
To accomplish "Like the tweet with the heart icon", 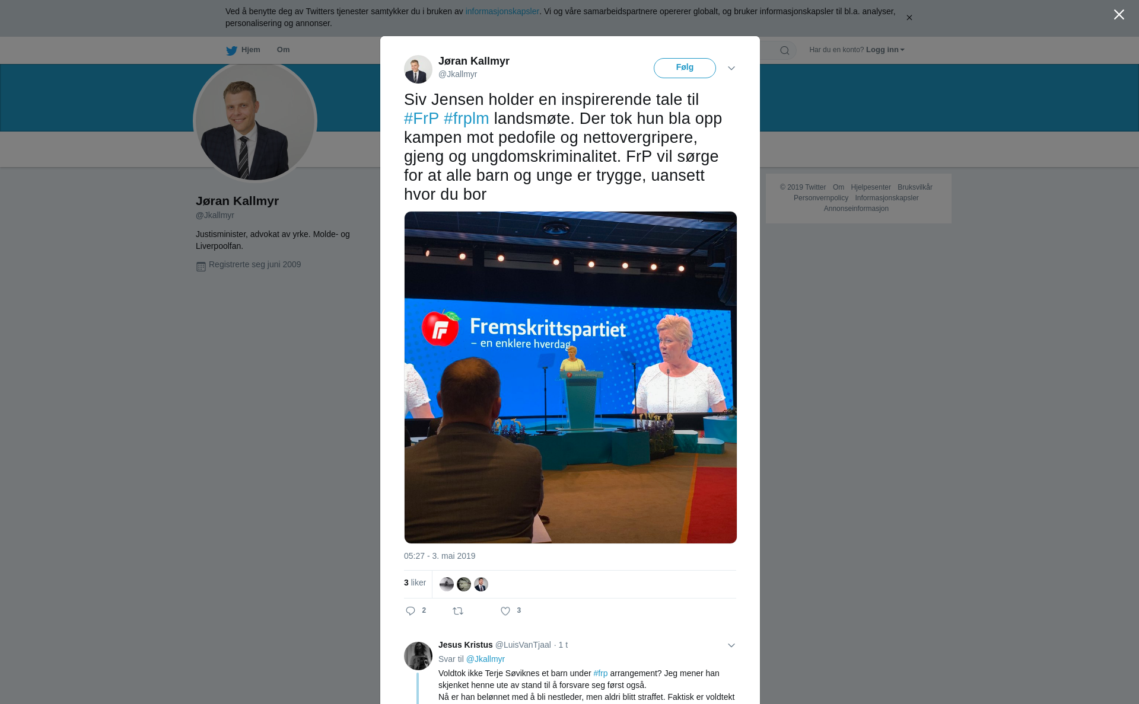I will click(x=505, y=611).
